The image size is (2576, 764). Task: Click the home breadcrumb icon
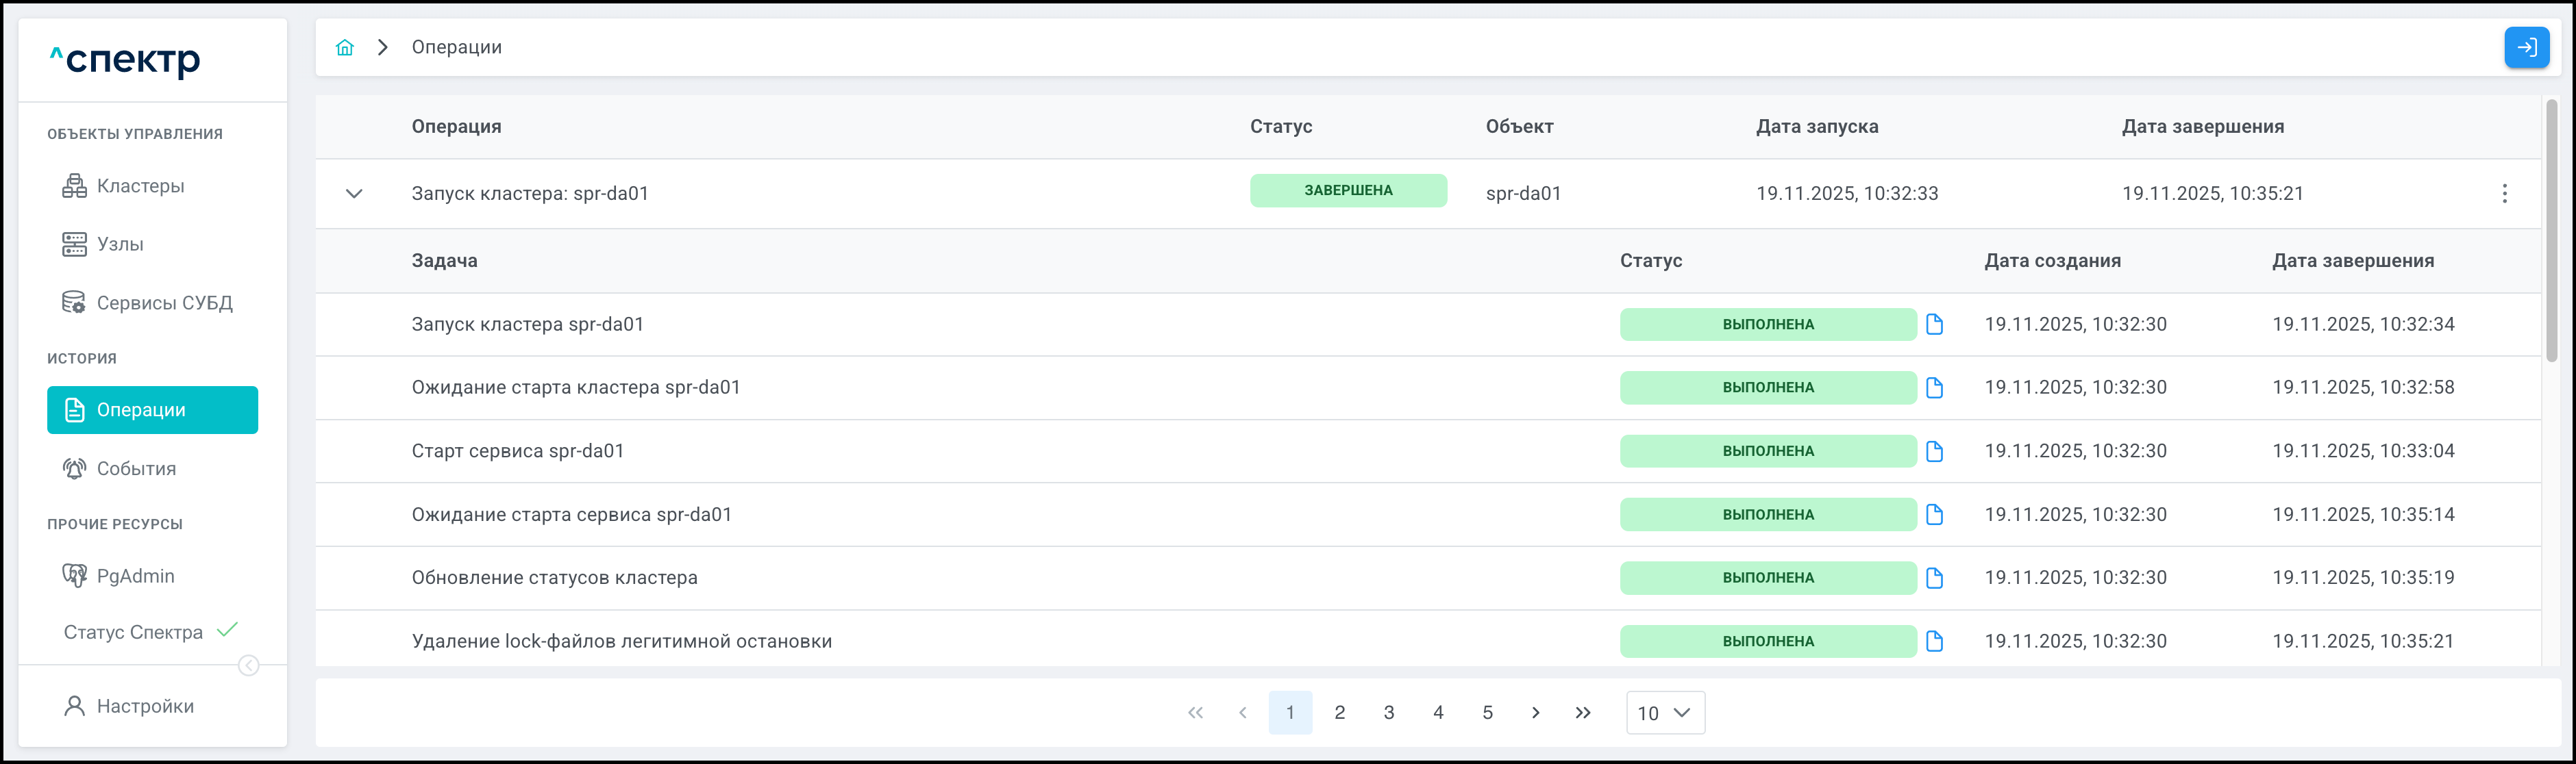[x=345, y=47]
